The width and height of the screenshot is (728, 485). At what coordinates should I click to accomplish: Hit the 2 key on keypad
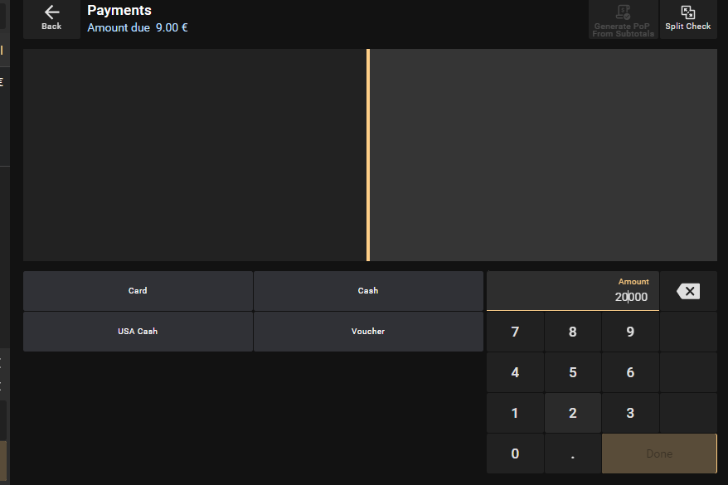(x=572, y=413)
